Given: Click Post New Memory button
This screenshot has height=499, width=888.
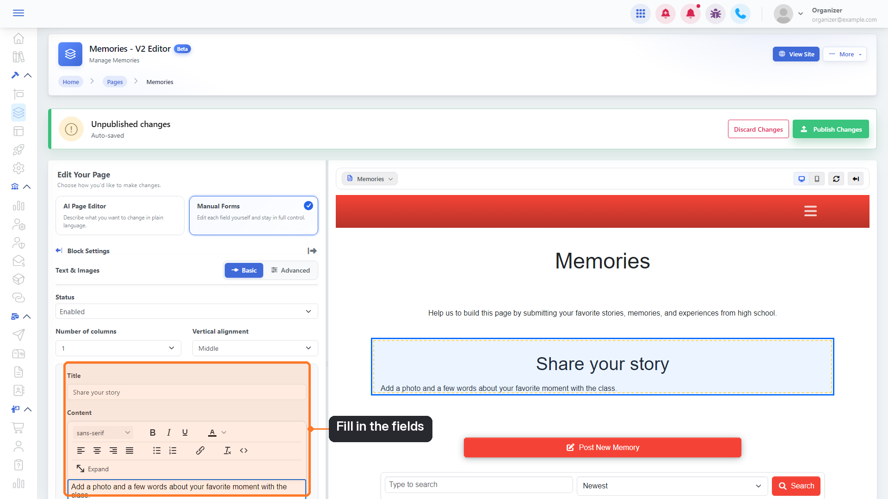Looking at the screenshot, I should coord(602,448).
